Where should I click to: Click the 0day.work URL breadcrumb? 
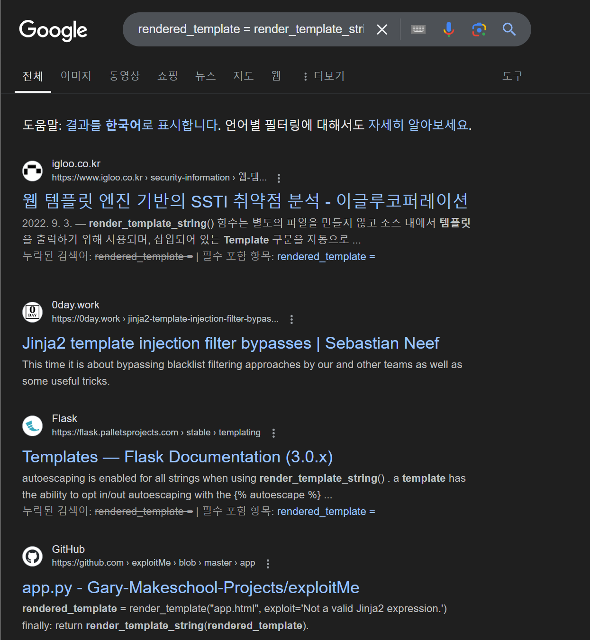pos(165,319)
